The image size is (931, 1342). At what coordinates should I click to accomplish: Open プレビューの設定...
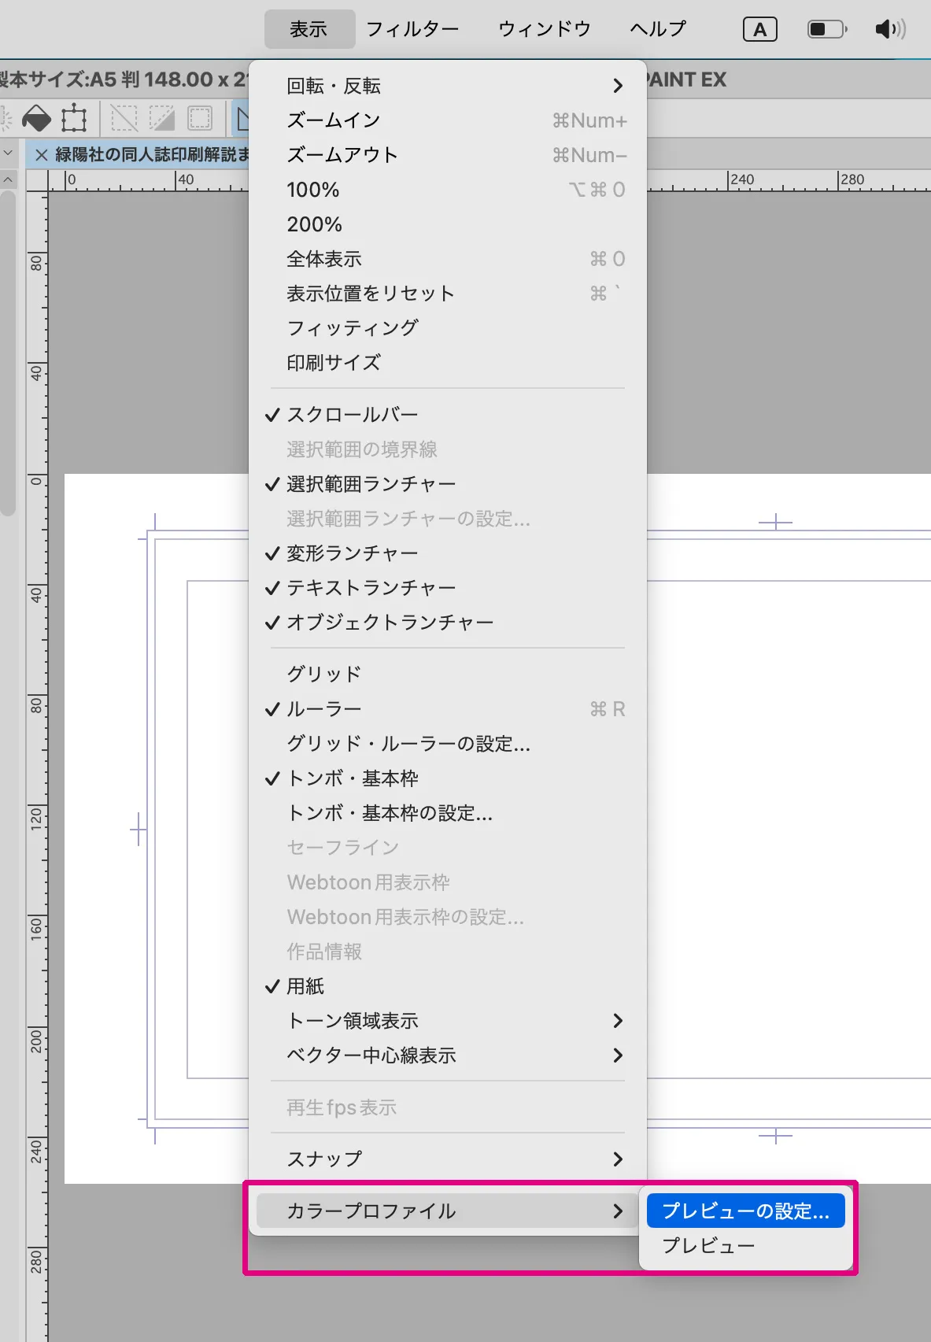pyautogui.click(x=746, y=1211)
